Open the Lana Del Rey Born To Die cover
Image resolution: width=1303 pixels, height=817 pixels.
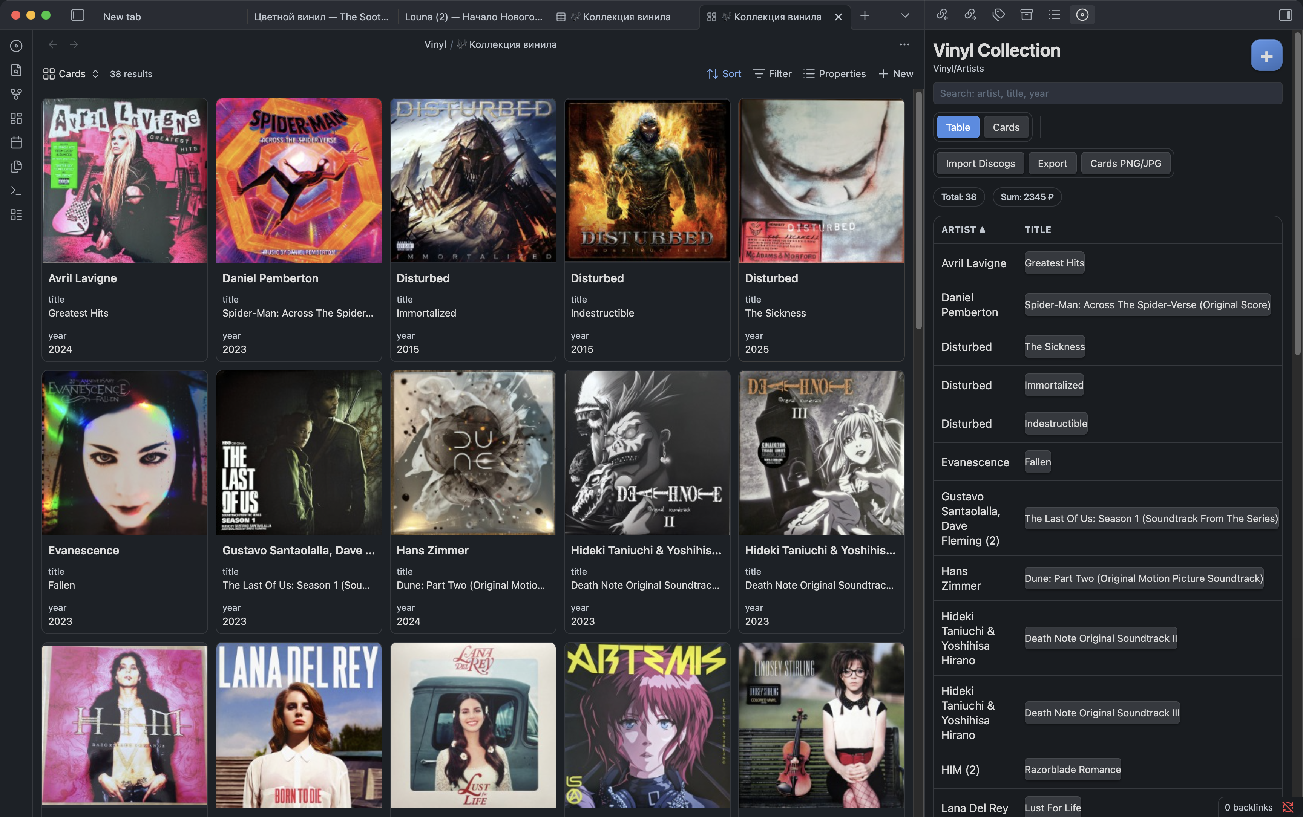click(x=299, y=725)
